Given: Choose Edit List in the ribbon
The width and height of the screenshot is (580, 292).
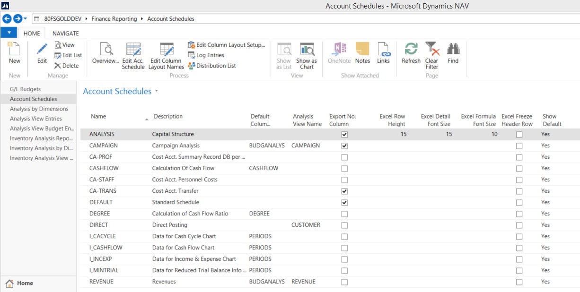Looking at the screenshot, I should pos(68,55).
